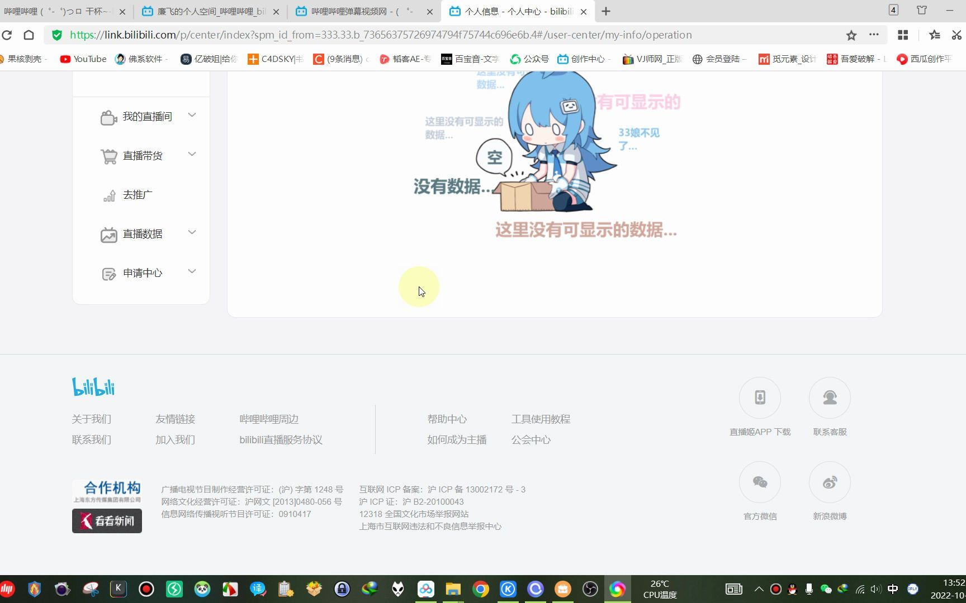Open 公众号 bookmark
The height and width of the screenshot is (603, 966).
pos(529,59)
